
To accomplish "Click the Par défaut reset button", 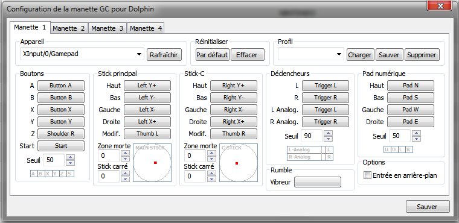I will click(x=212, y=55).
